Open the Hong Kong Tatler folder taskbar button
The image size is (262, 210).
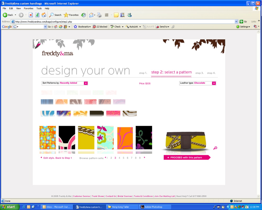coord(122,207)
